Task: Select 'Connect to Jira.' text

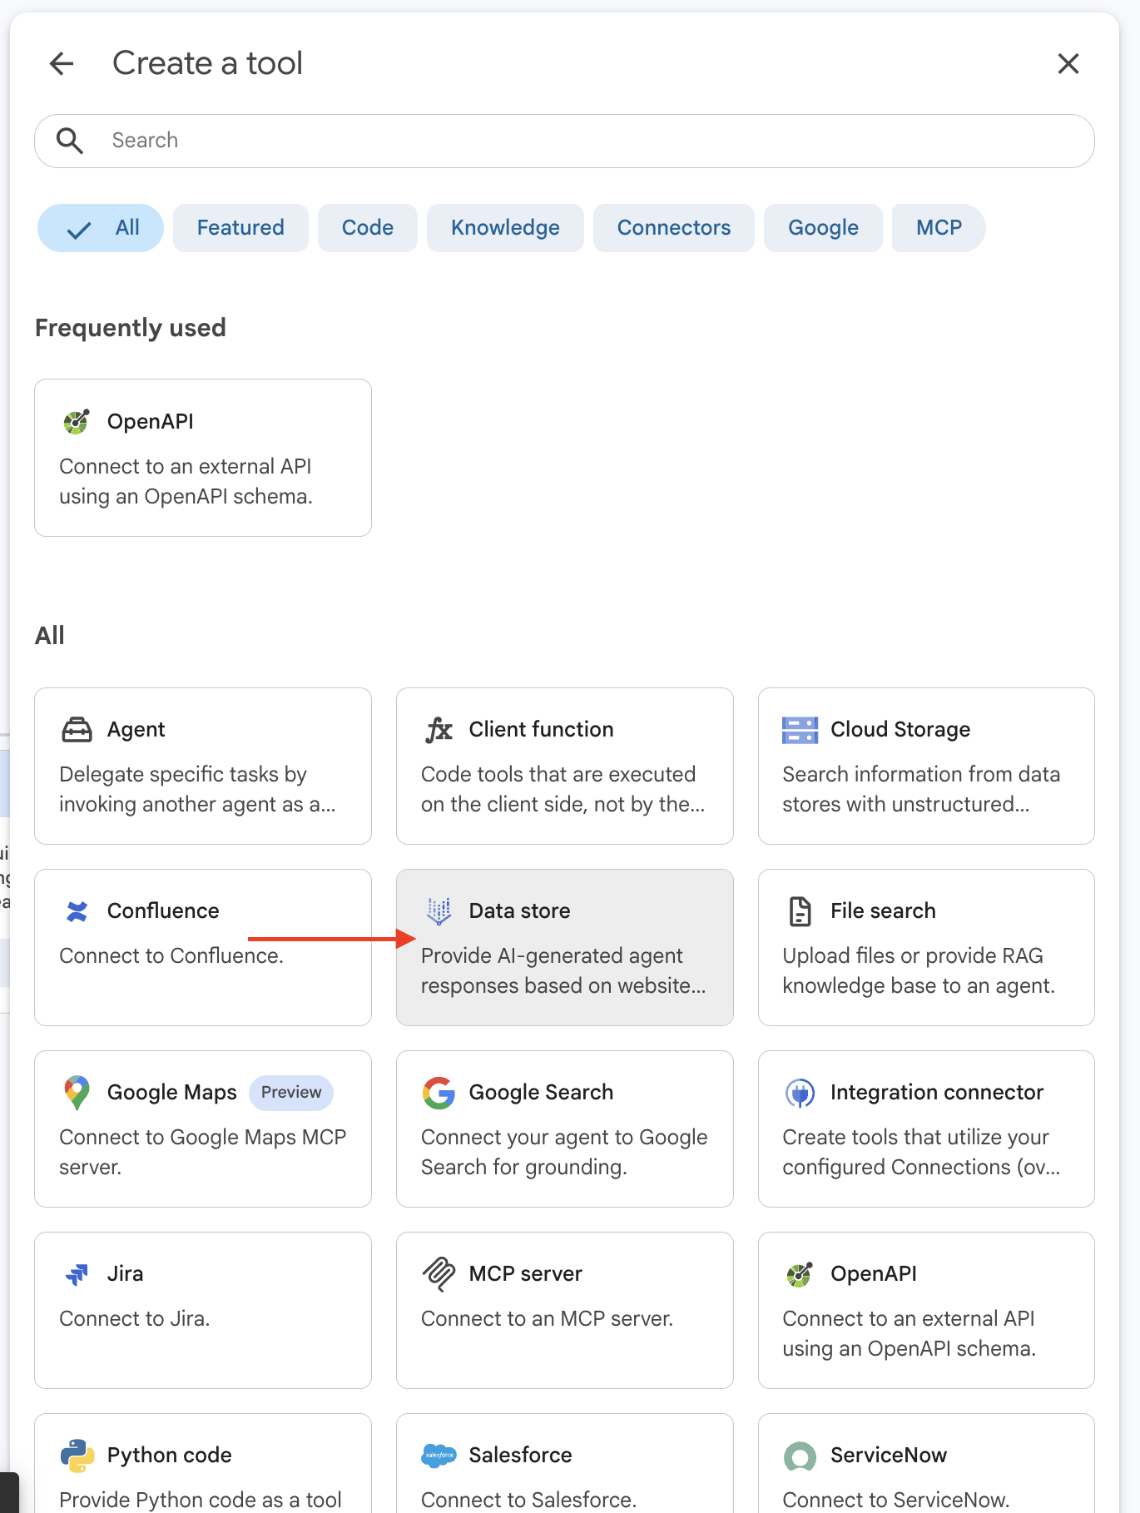Action: (134, 1318)
